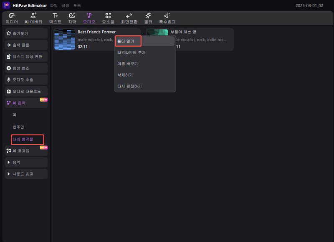Select the 나의 창작물 sub-item
The height and width of the screenshot is (242, 334).
pyautogui.click(x=23, y=139)
